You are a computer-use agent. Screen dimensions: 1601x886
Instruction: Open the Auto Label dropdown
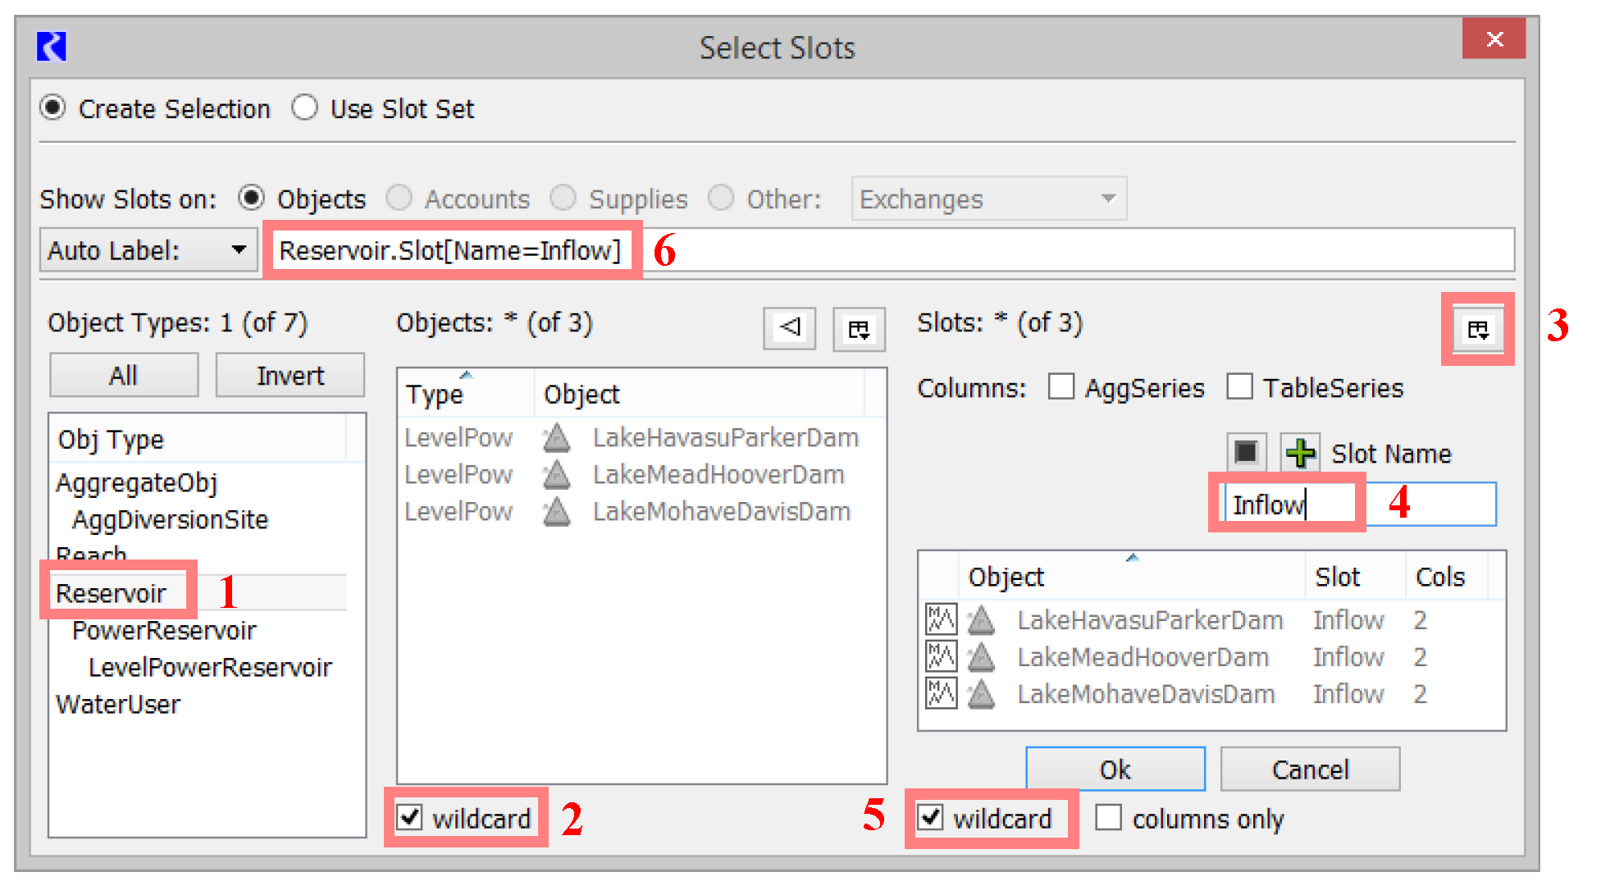pos(148,250)
